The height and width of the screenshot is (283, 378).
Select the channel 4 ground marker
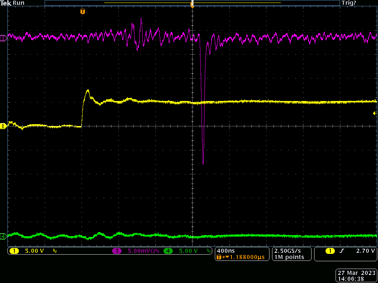[3, 236]
